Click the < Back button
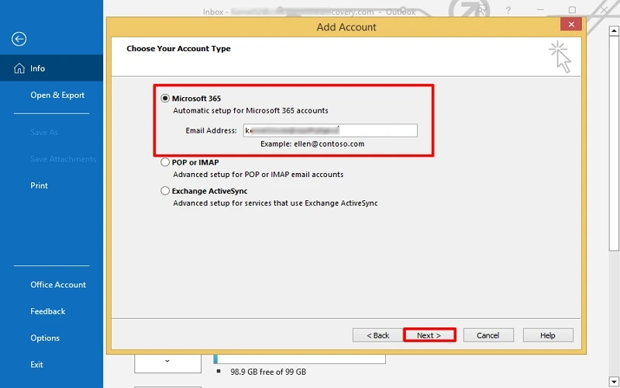Screen dimensions: 620x388 pyautogui.click(x=377, y=335)
